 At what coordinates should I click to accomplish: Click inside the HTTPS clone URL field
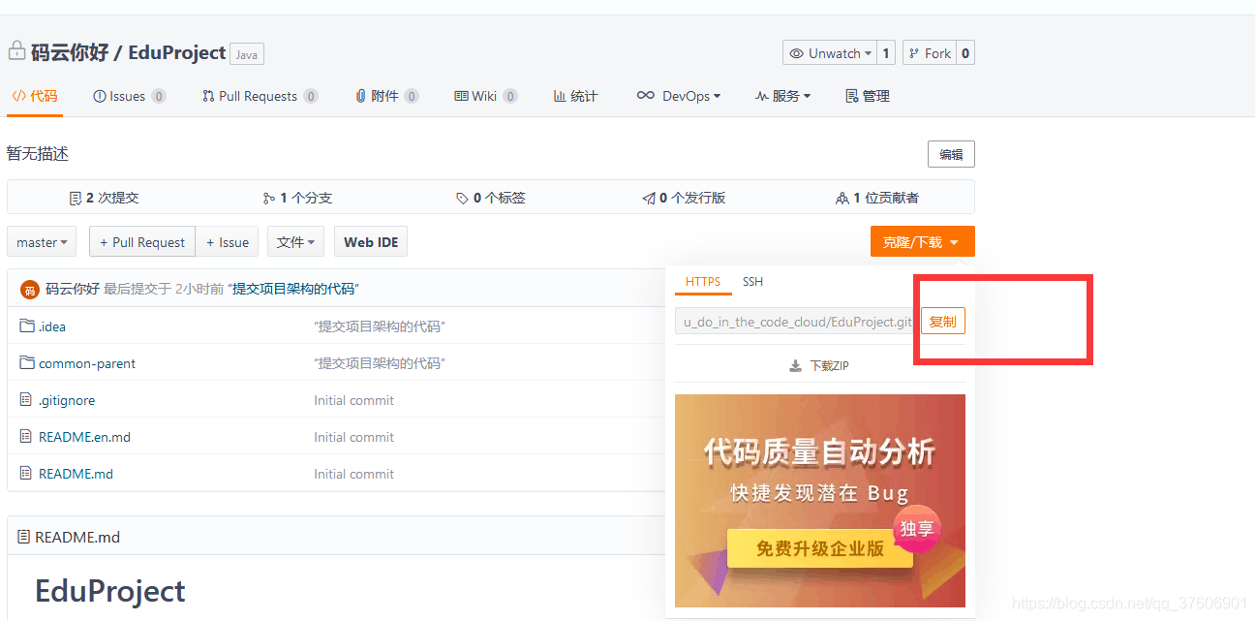(794, 321)
